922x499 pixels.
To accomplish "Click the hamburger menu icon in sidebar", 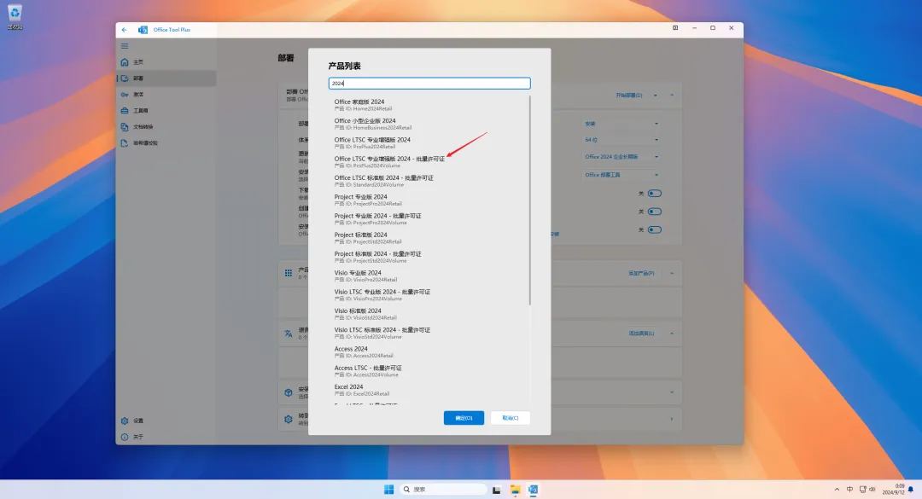I will (x=125, y=46).
